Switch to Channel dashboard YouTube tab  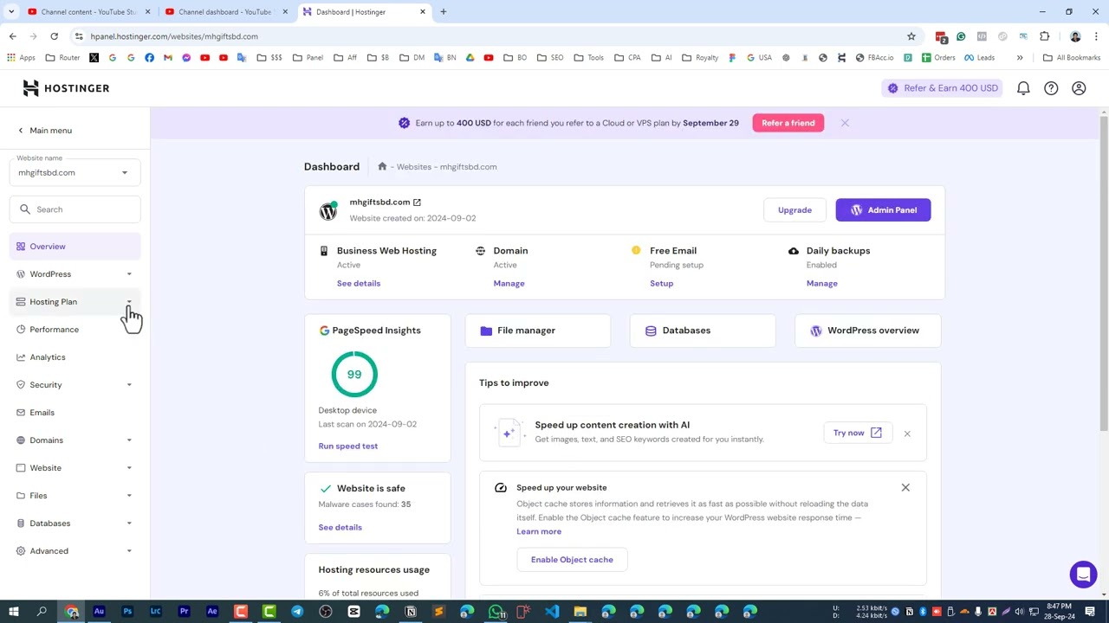point(226,12)
